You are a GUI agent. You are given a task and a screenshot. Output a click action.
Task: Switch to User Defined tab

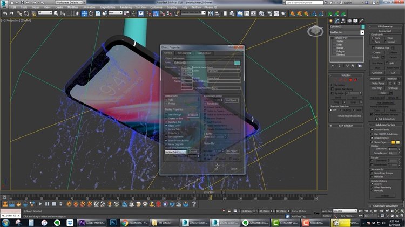[204, 53]
